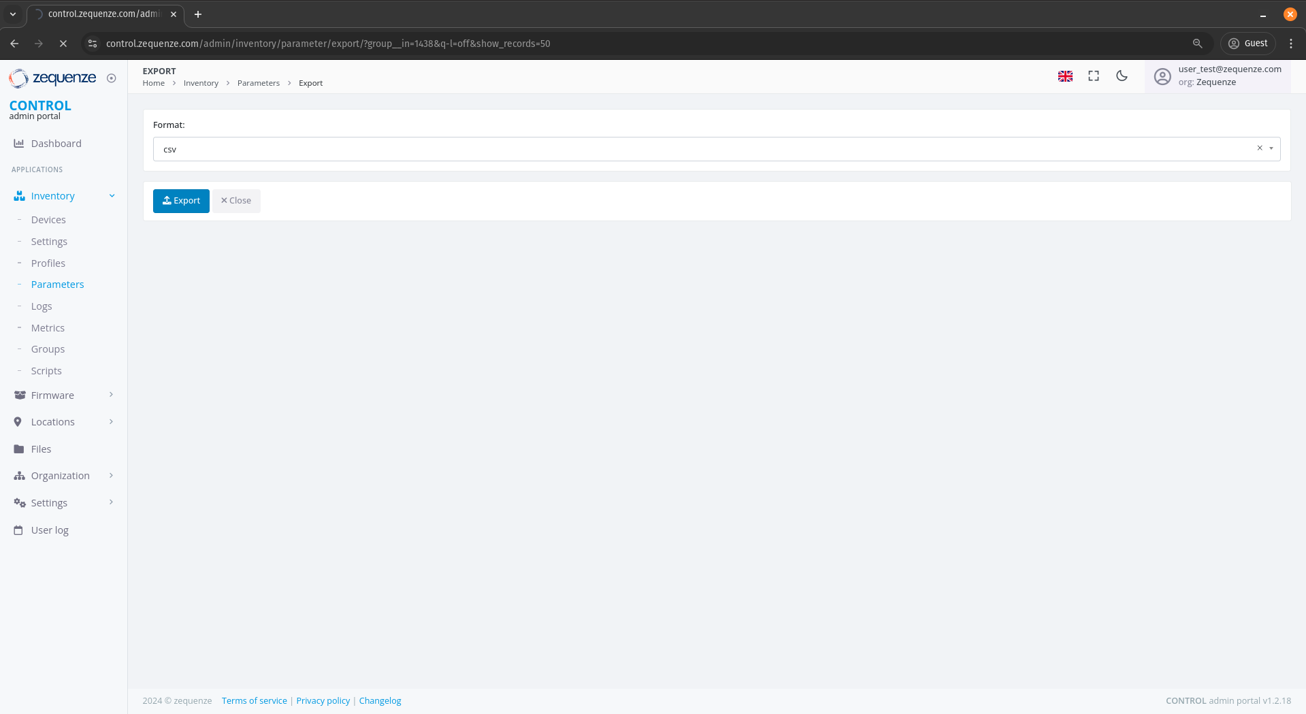1306x714 pixels.
Task: Collapse the Inventory menu section
Action: [x=112, y=196]
